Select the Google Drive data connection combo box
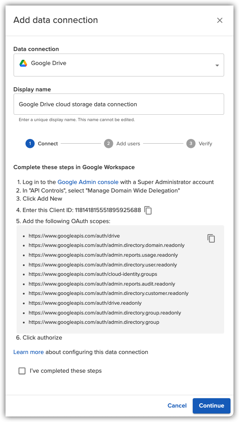 click(x=118, y=65)
